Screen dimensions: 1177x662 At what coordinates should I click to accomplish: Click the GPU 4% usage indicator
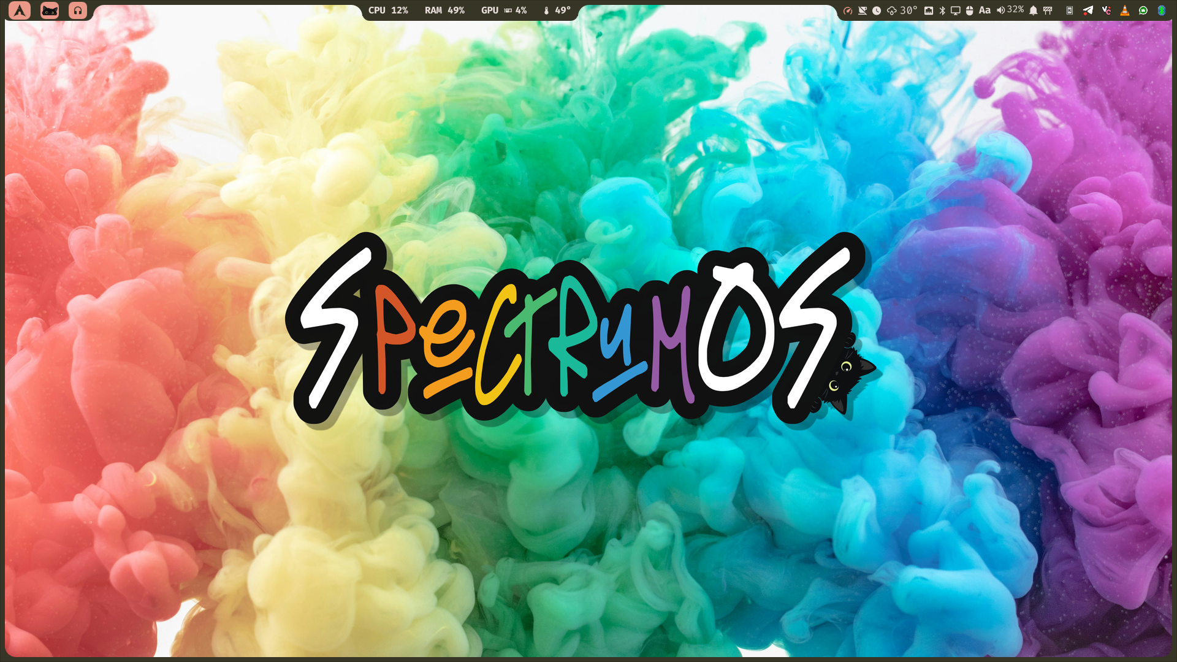[x=504, y=10]
